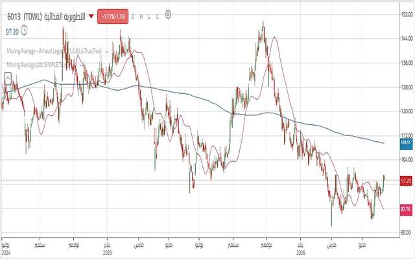Click the C value label in header

(157, 17)
